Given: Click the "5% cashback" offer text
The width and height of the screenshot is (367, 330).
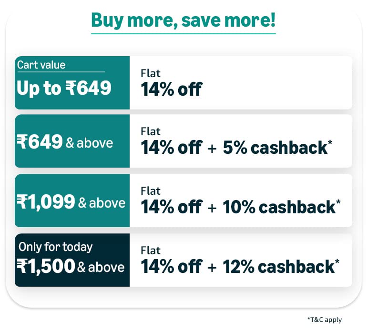Looking at the screenshot, I should [x=275, y=148].
